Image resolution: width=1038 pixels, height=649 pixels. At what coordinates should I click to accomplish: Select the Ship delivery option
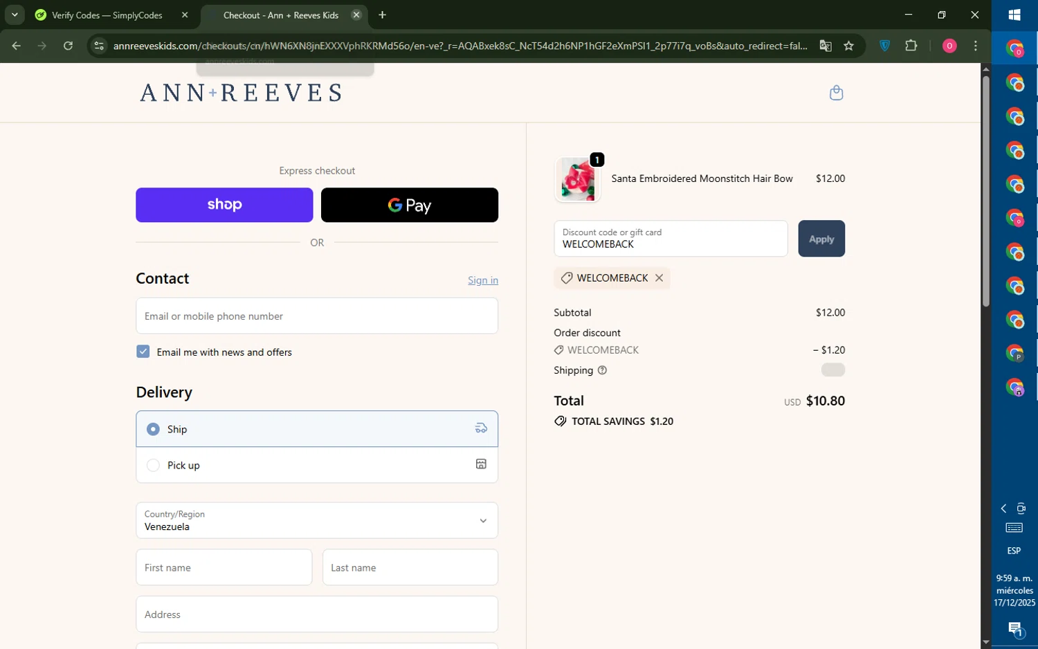(x=317, y=429)
